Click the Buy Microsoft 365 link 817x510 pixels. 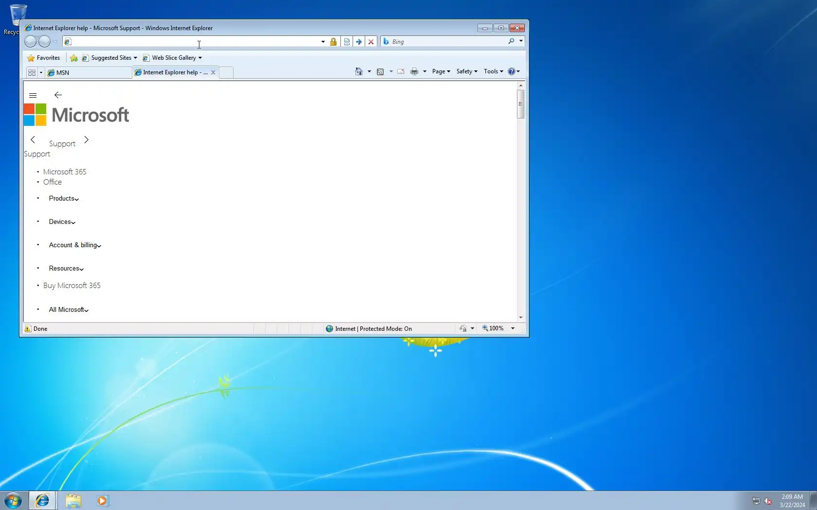pyautogui.click(x=72, y=286)
